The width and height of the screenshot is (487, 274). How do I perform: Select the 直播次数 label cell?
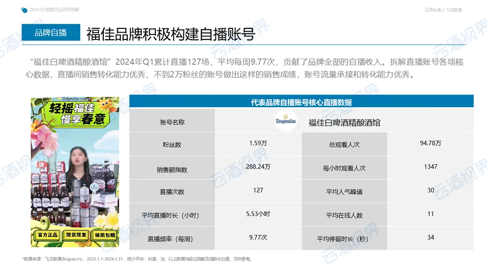pos(172,192)
